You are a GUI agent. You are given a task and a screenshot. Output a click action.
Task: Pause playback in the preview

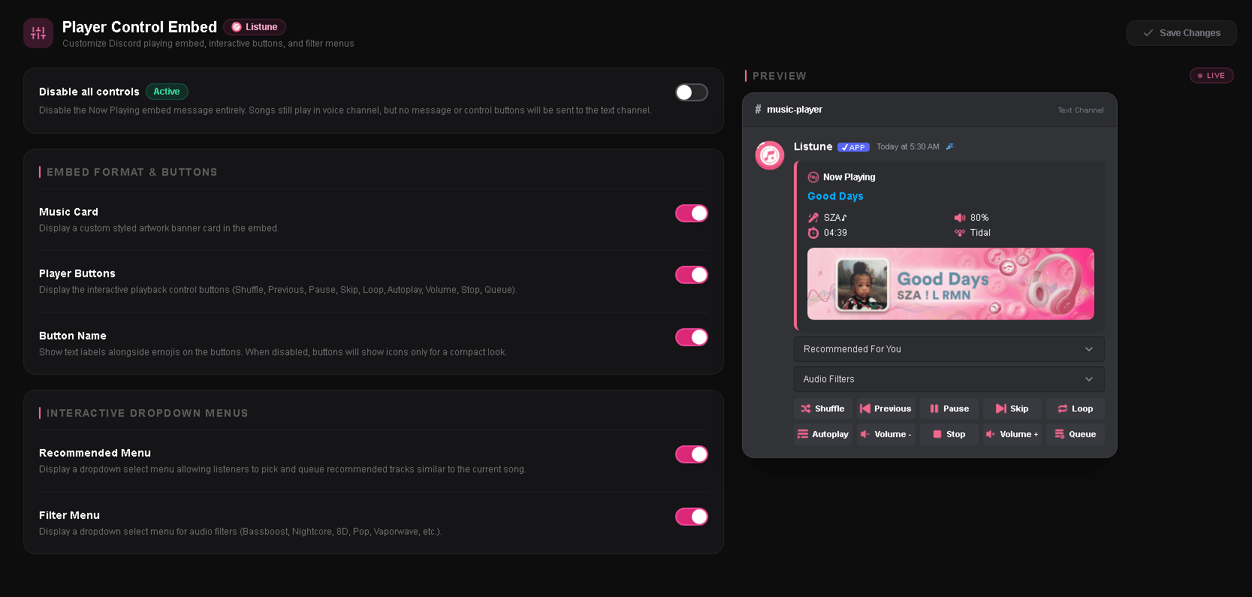pyautogui.click(x=949, y=409)
